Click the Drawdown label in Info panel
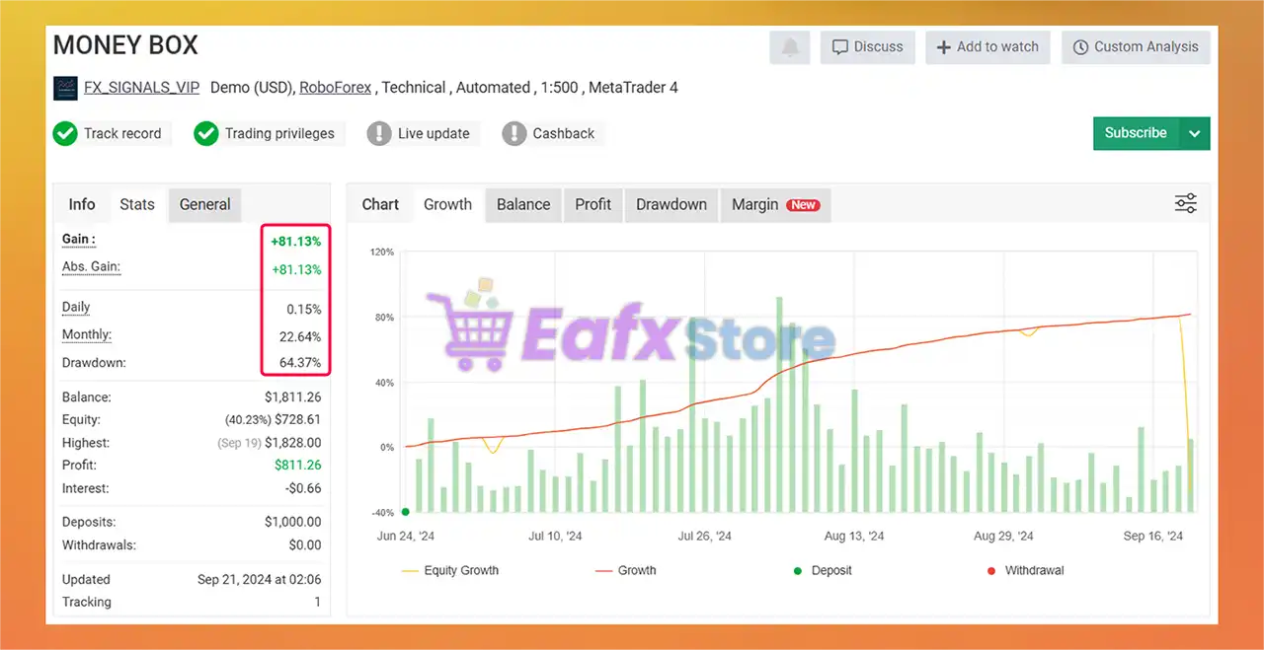Image resolution: width=1264 pixels, height=650 pixels. tap(94, 363)
